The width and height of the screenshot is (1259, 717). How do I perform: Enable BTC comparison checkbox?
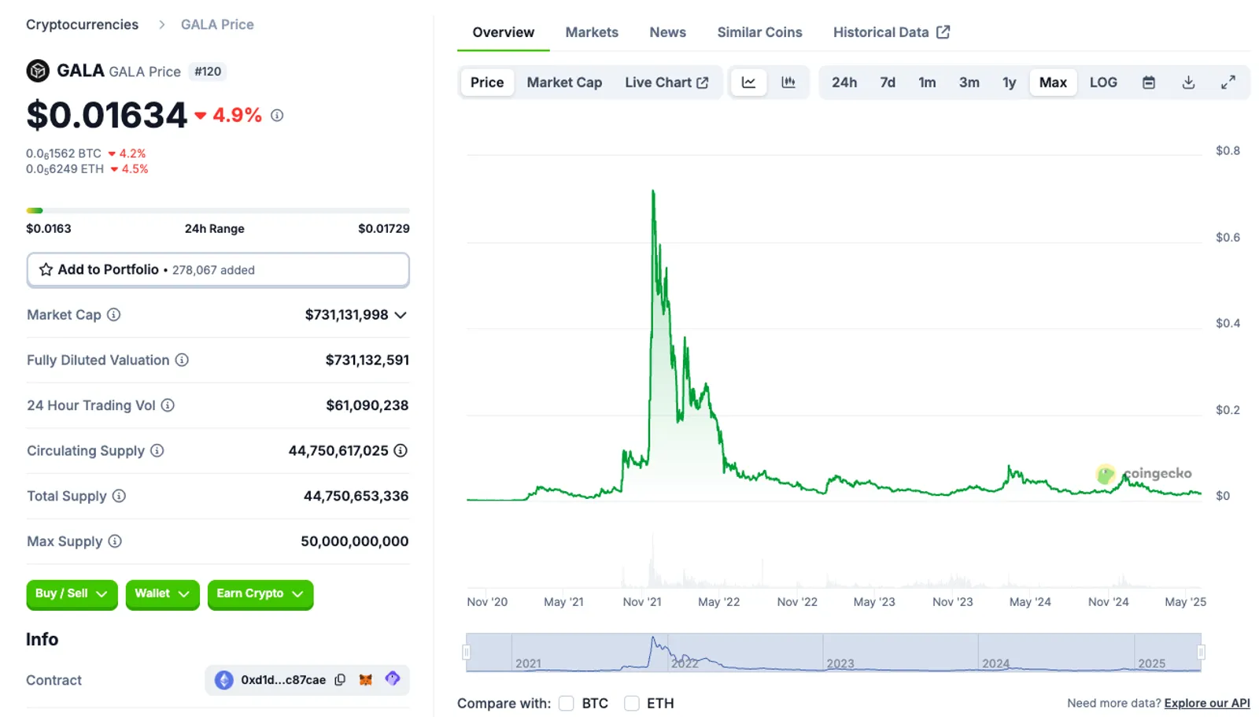click(x=567, y=703)
